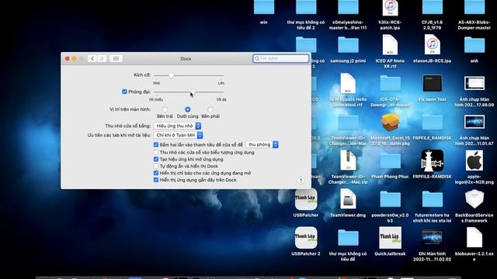The width and height of the screenshot is (497, 279).
Task: Open the thu phóng dropdown
Action: 262,145
